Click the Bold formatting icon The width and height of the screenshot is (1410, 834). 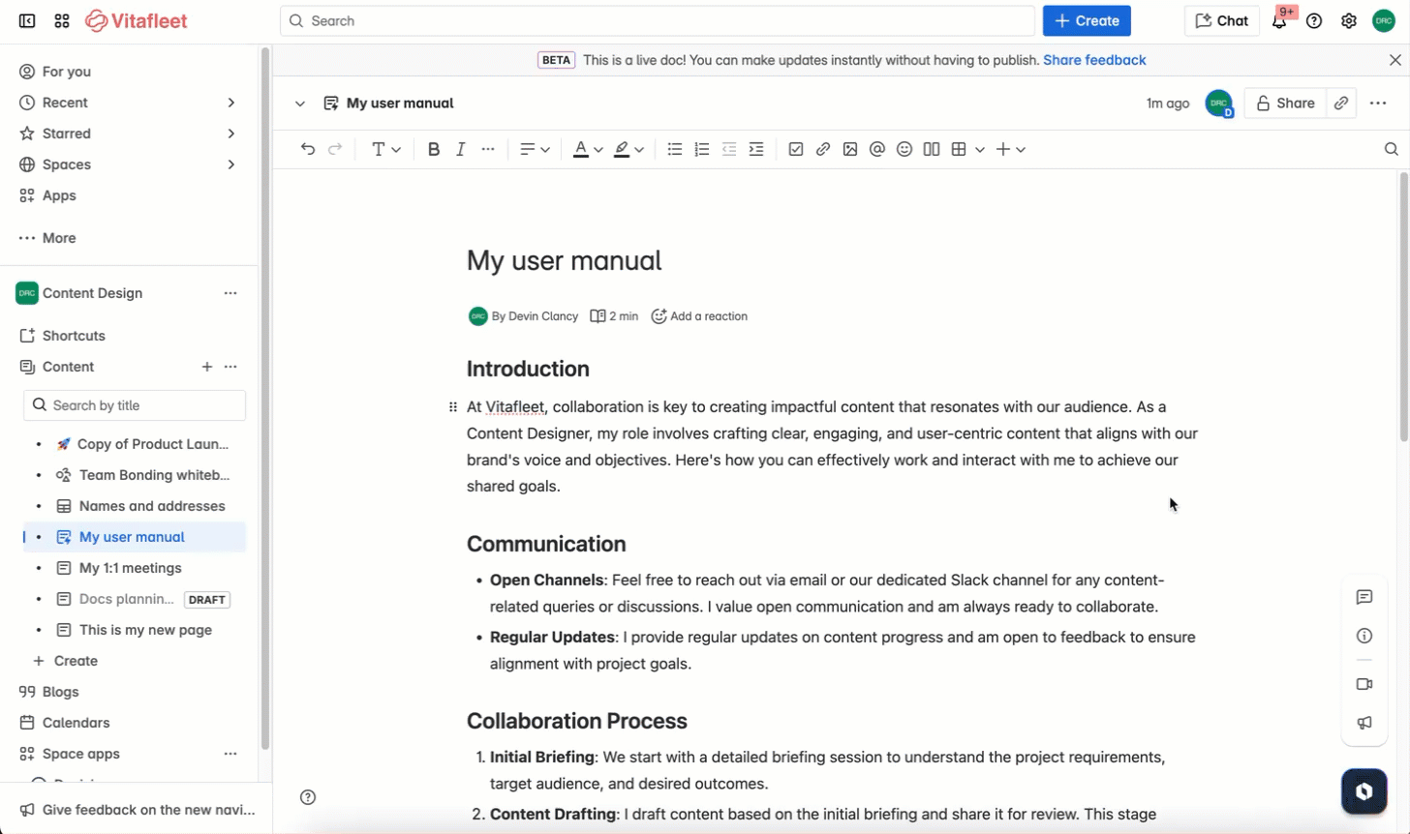(434, 149)
